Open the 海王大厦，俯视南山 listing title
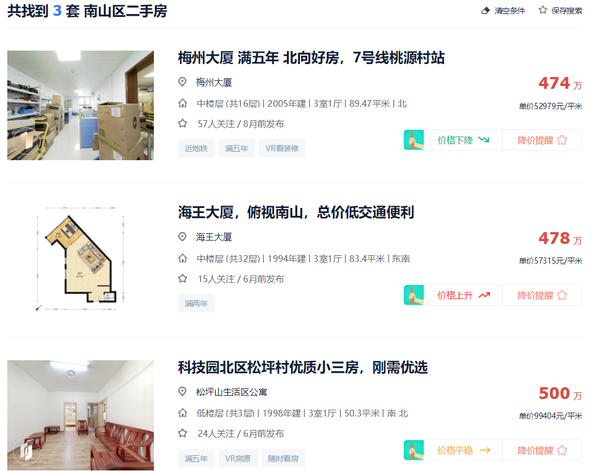The image size is (597, 471). [x=296, y=212]
